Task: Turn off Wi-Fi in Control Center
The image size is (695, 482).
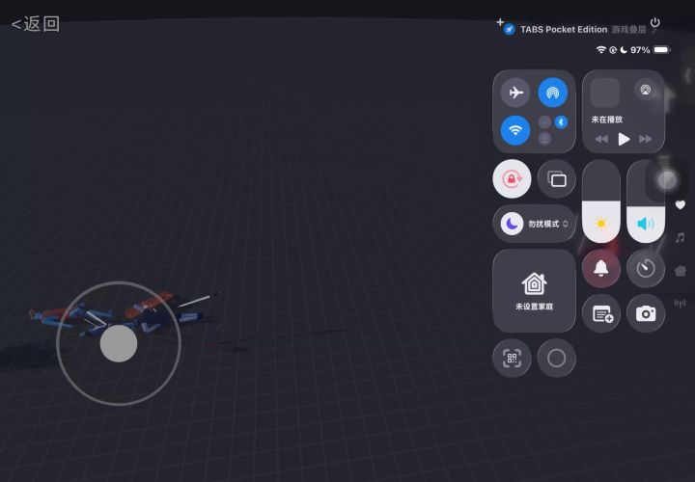Action: pos(515,130)
